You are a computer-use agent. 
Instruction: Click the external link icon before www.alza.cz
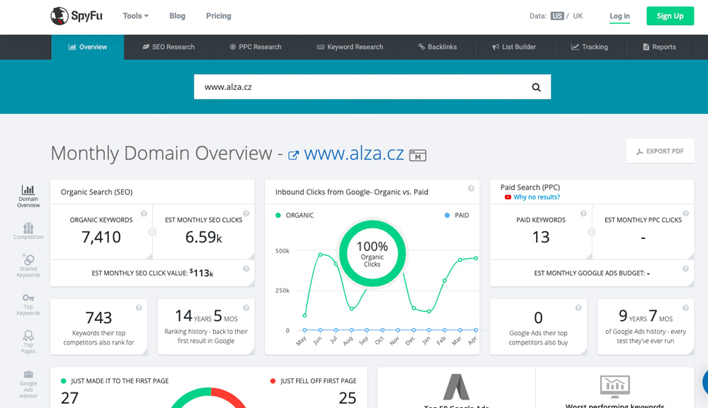pyautogui.click(x=294, y=156)
